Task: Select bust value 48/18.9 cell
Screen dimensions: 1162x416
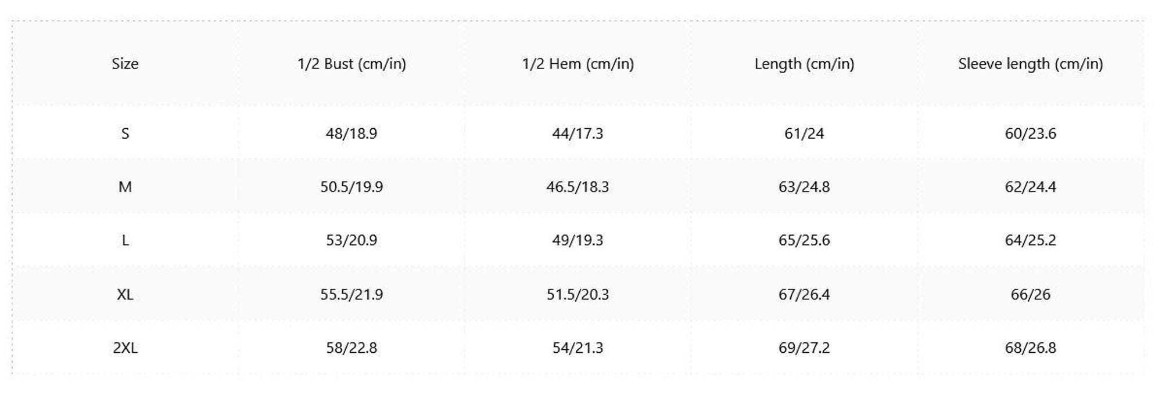Action: (x=352, y=133)
